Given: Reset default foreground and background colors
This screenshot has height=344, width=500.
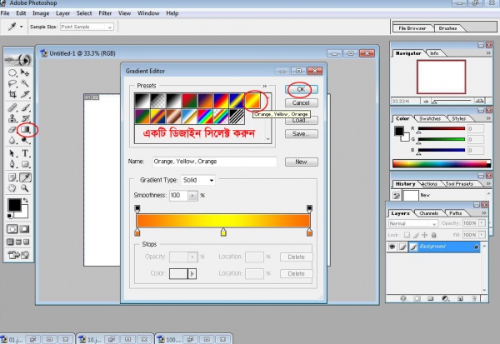Looking at the screenshot, I should point(9,217).
